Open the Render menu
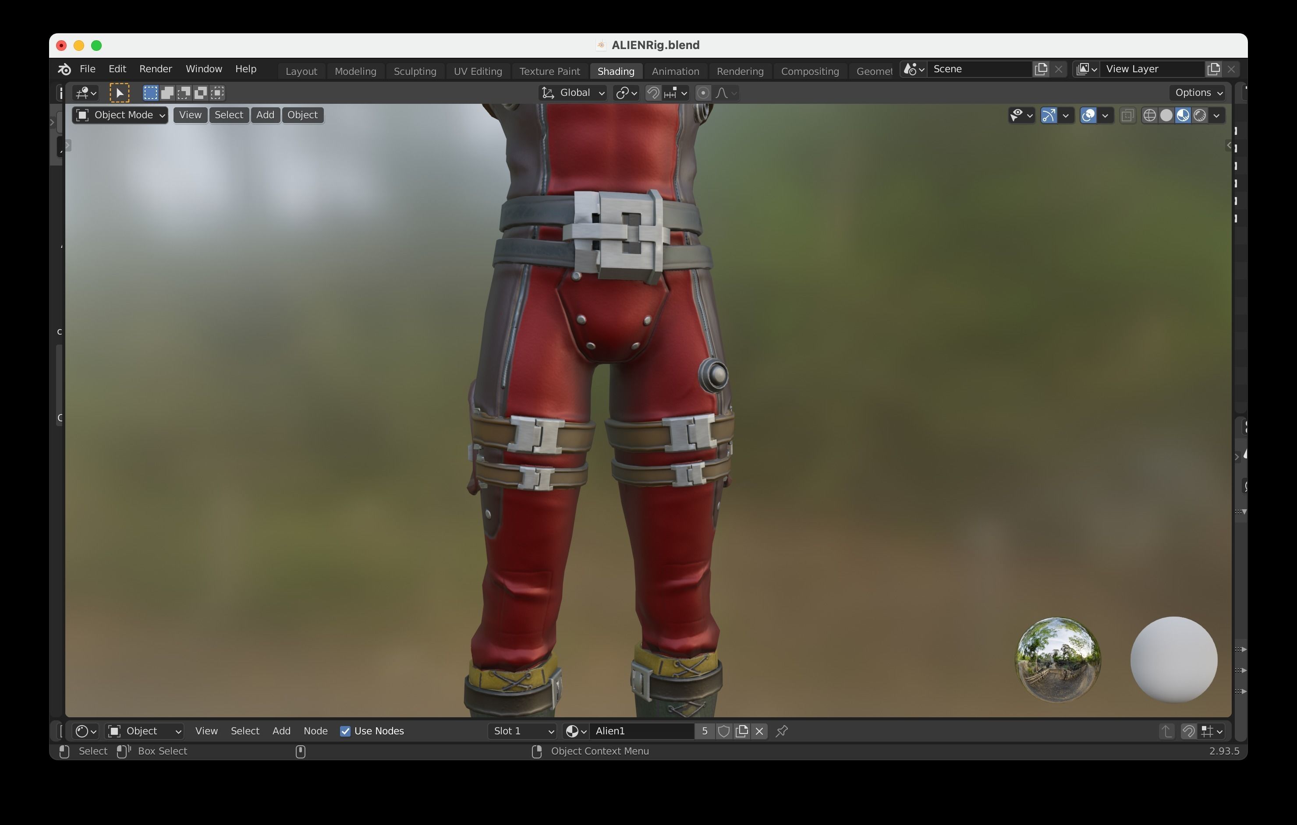Screen dimensions: 1297x825 [x=156, y=69]
